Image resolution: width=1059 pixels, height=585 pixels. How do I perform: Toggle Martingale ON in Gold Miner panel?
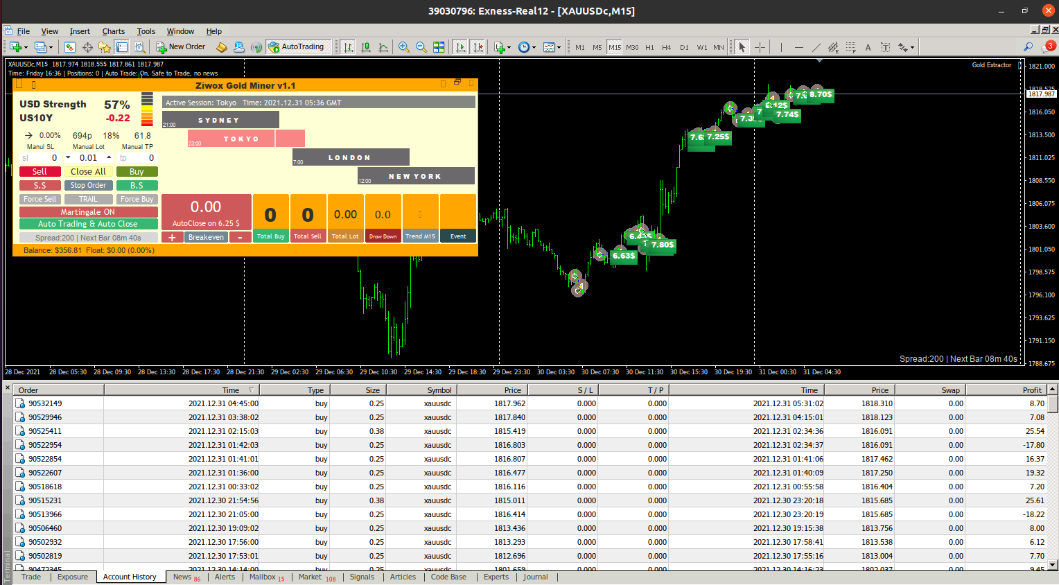tap(88, 212)
